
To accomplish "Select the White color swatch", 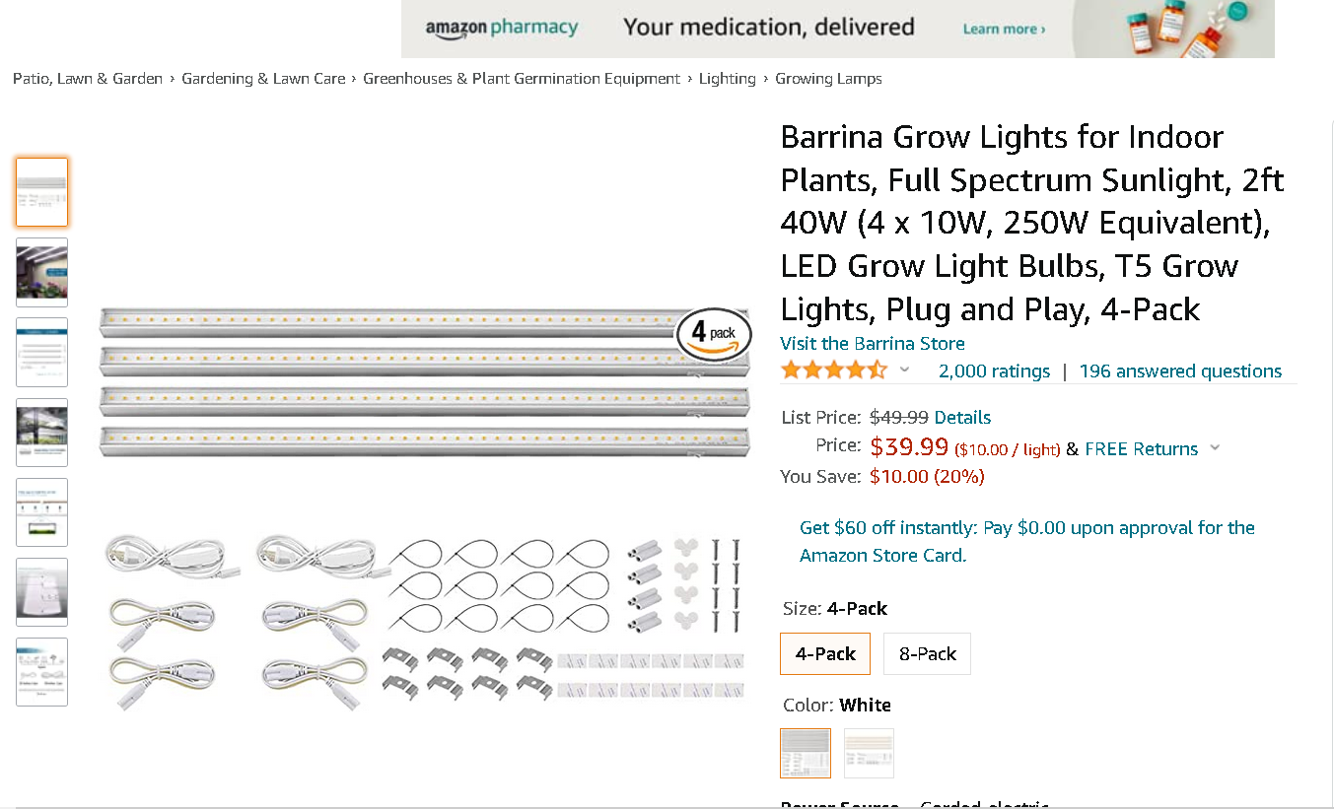I will [806, 753].
